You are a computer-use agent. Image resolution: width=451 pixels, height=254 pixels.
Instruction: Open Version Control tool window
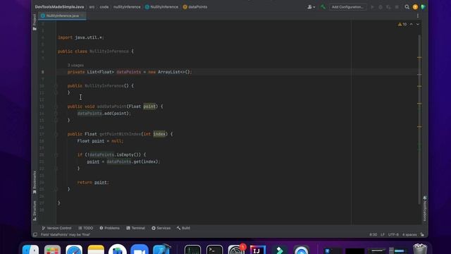click(x=56, y=228)
